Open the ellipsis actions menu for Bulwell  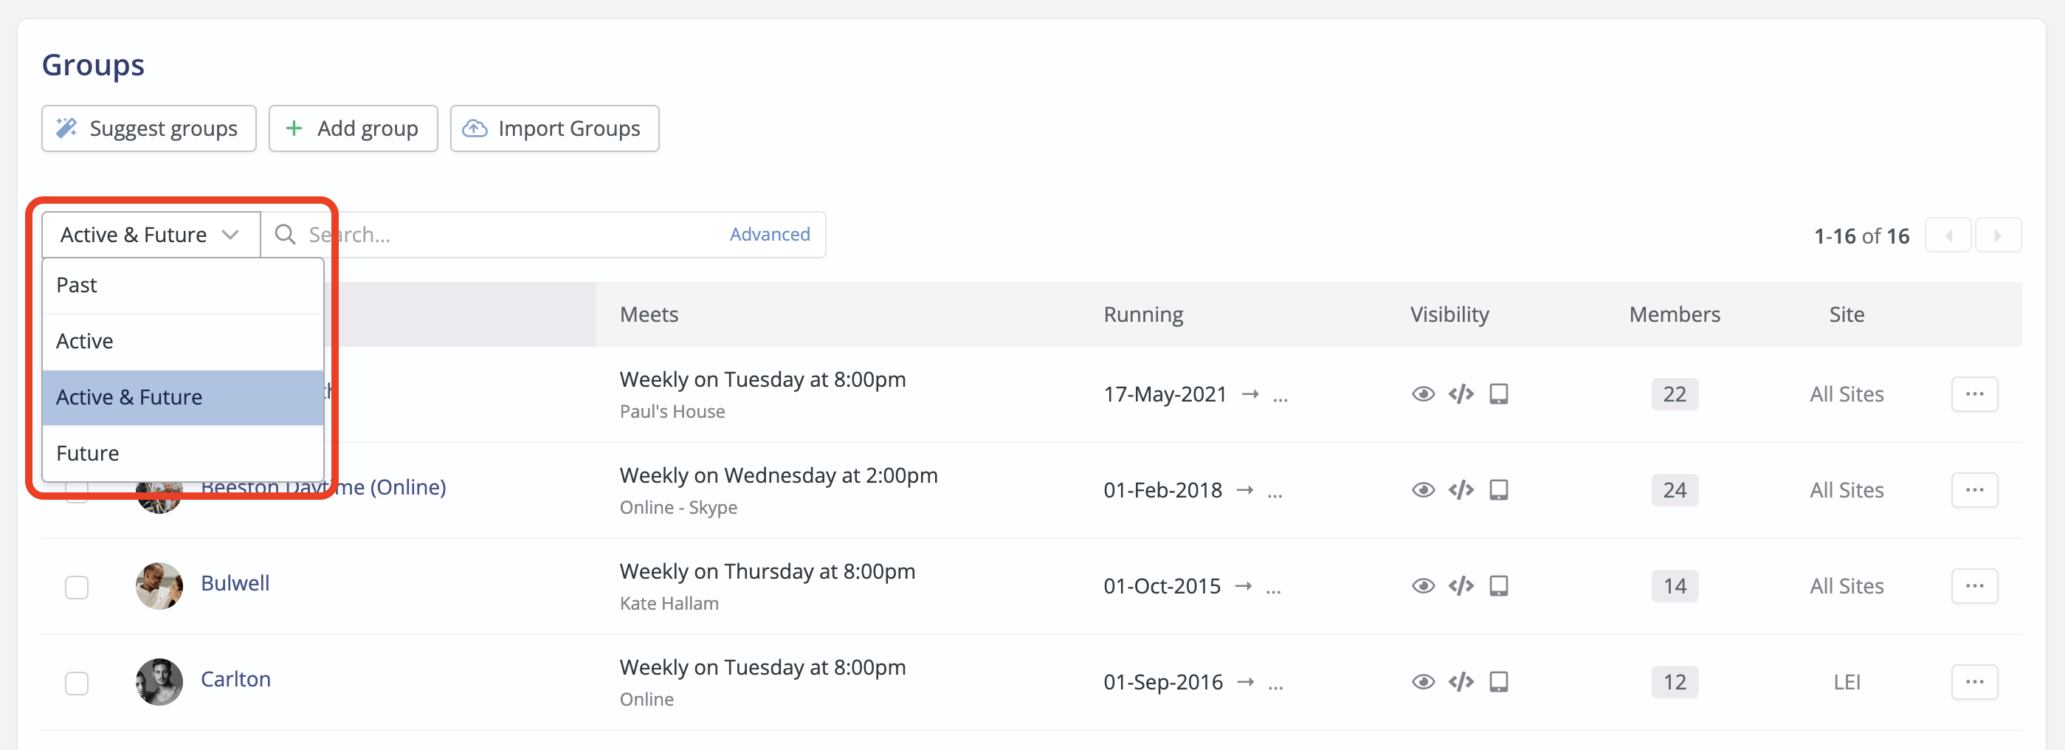pos(1974,585)
